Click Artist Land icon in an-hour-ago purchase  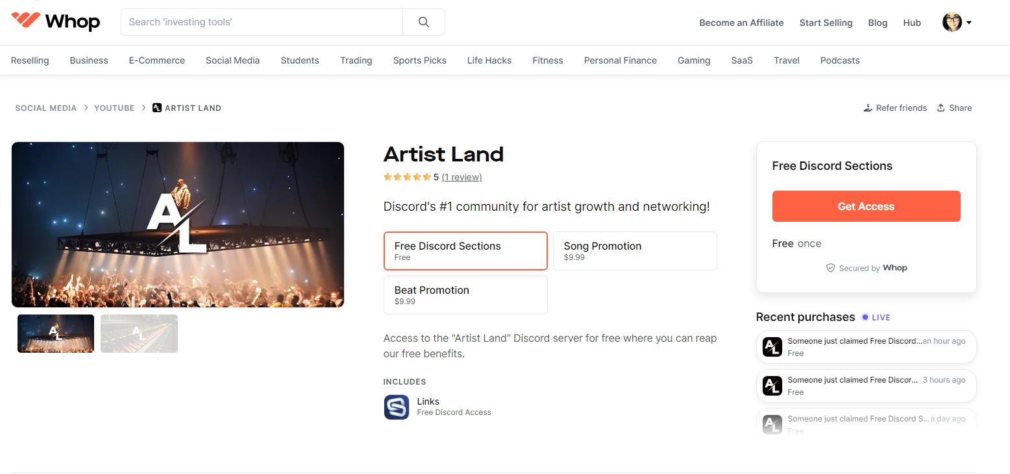pos(772,347)
